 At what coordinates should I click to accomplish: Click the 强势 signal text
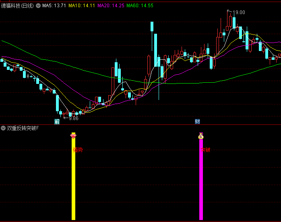78,150
